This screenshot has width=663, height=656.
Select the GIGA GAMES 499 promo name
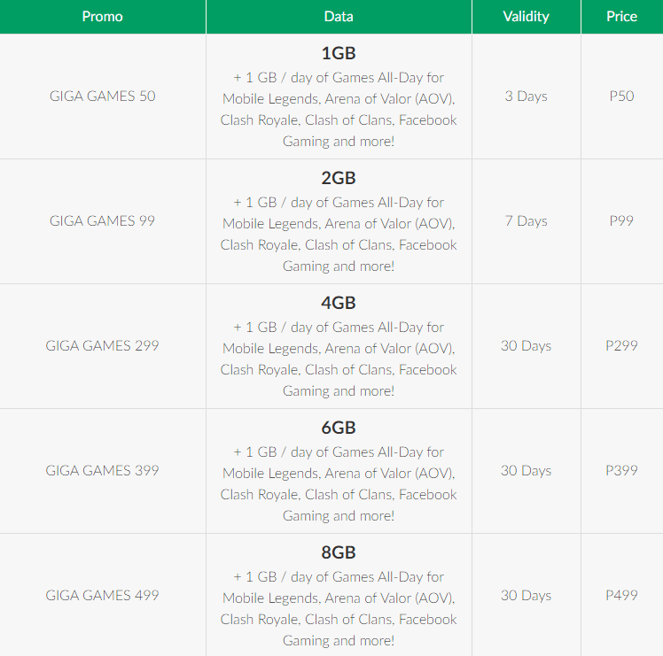point(102,595)
